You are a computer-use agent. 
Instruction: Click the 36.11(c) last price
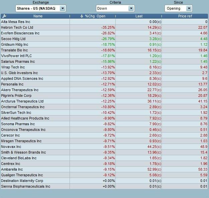(154, 101)
